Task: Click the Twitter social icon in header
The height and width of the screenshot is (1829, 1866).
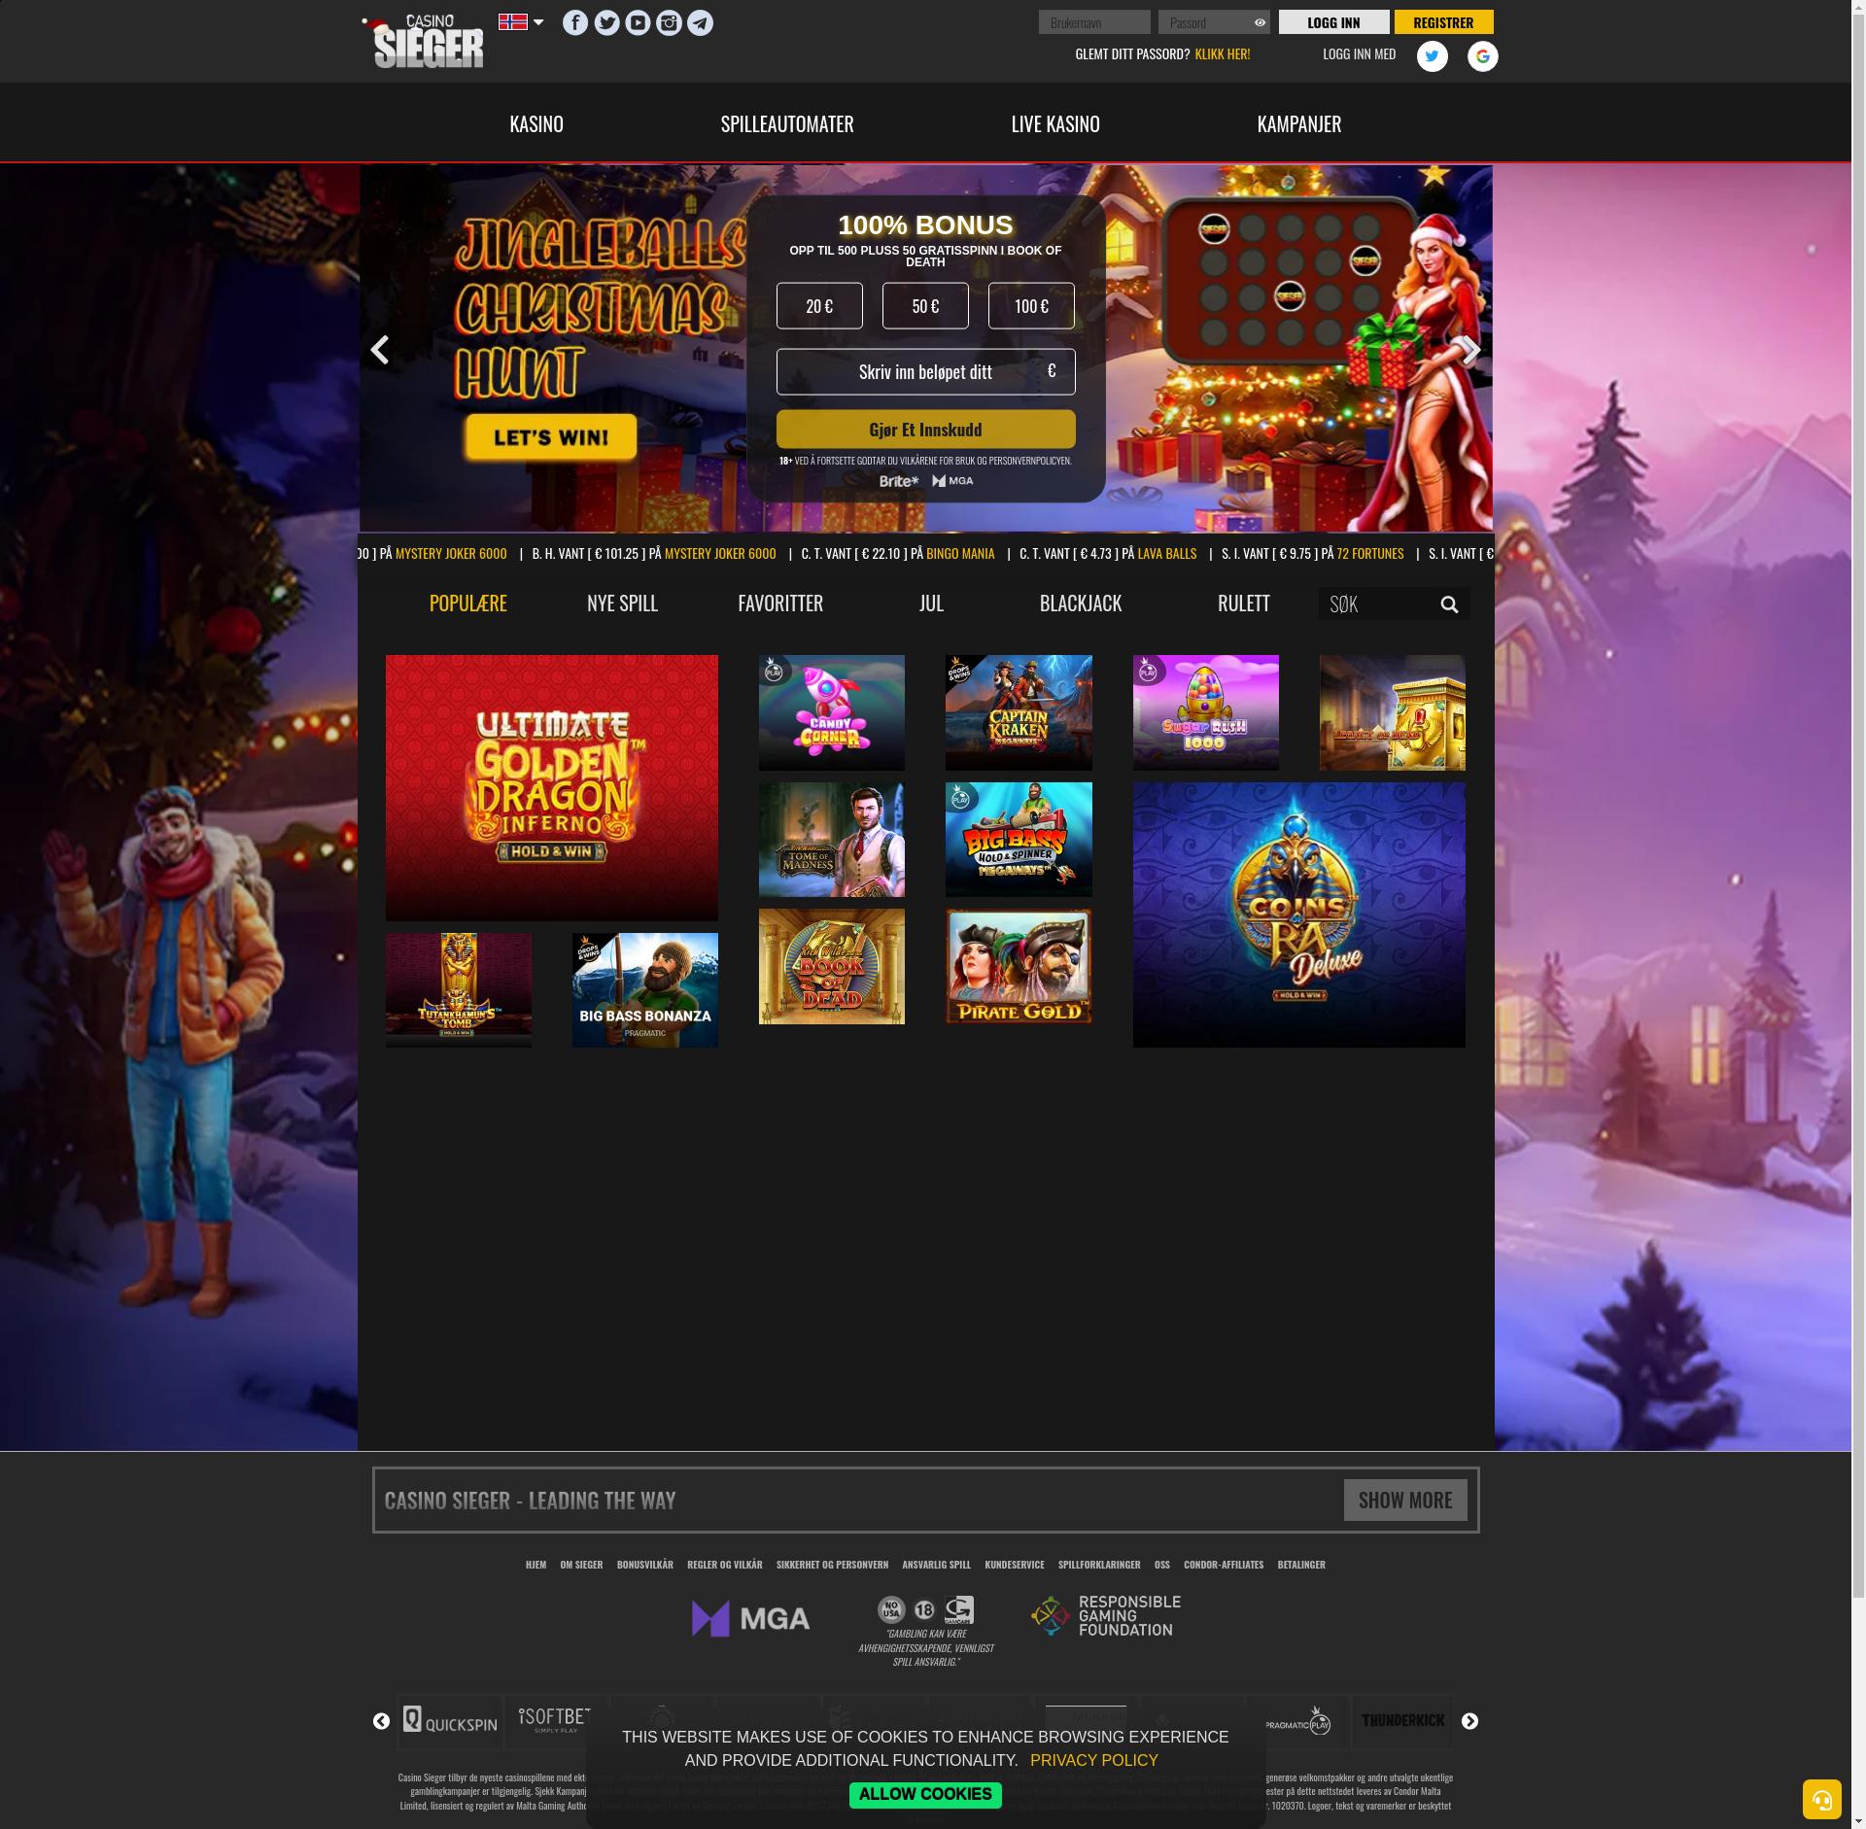Action: [x=606, y=22]
